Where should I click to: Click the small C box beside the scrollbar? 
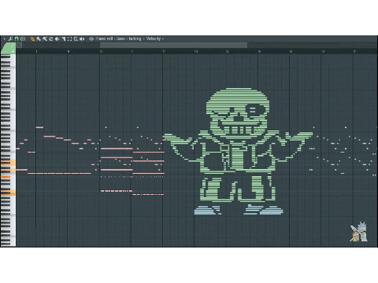(x=19, y=46)
